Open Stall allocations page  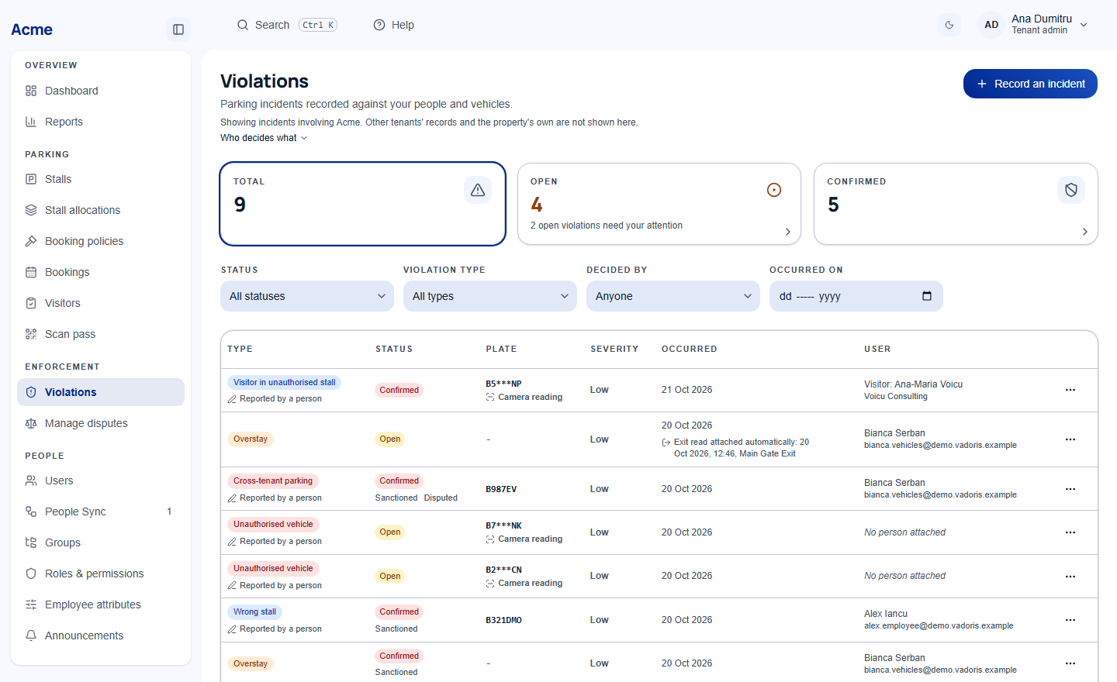[101, 210]
